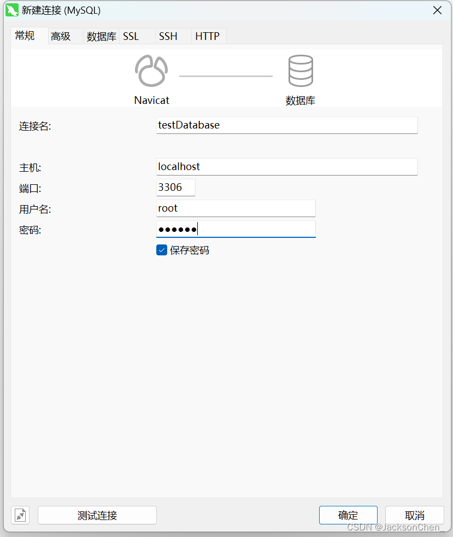Click the 主机: label
This screenshot has height=537, width=453.
pyautogui.click(x=30, y=167)
